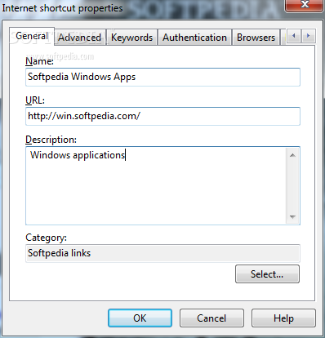Click the Cancel button

(x=211, y=318)
